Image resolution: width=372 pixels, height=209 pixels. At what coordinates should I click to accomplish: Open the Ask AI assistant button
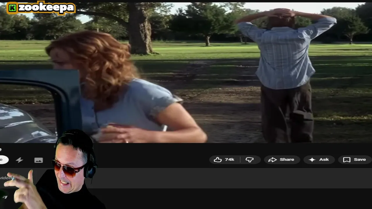[x=319, y=160]
